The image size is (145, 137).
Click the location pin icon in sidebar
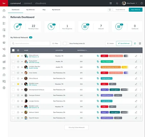(x=4, y=36)
